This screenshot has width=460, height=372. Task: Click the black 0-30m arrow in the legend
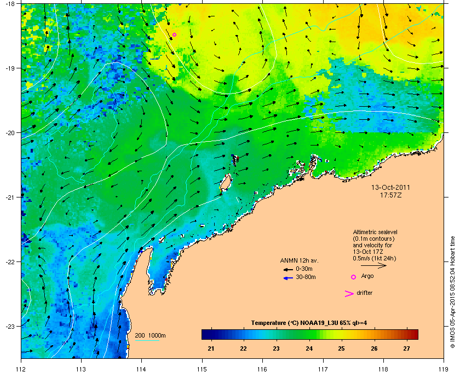(x=288, y=269)
